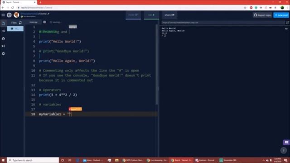Image resolution: width=290 pixels, height=163 pixels.
Task: Open File Explorer from the taskbar
Action: click(117, 160)
